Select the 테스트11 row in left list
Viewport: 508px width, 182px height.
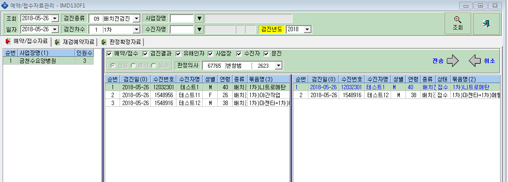[197, 95]
